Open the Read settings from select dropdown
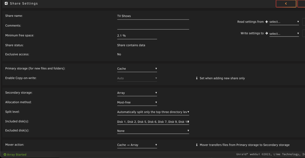Viewport: 305px width, 158px height. [x=284, y=22]
